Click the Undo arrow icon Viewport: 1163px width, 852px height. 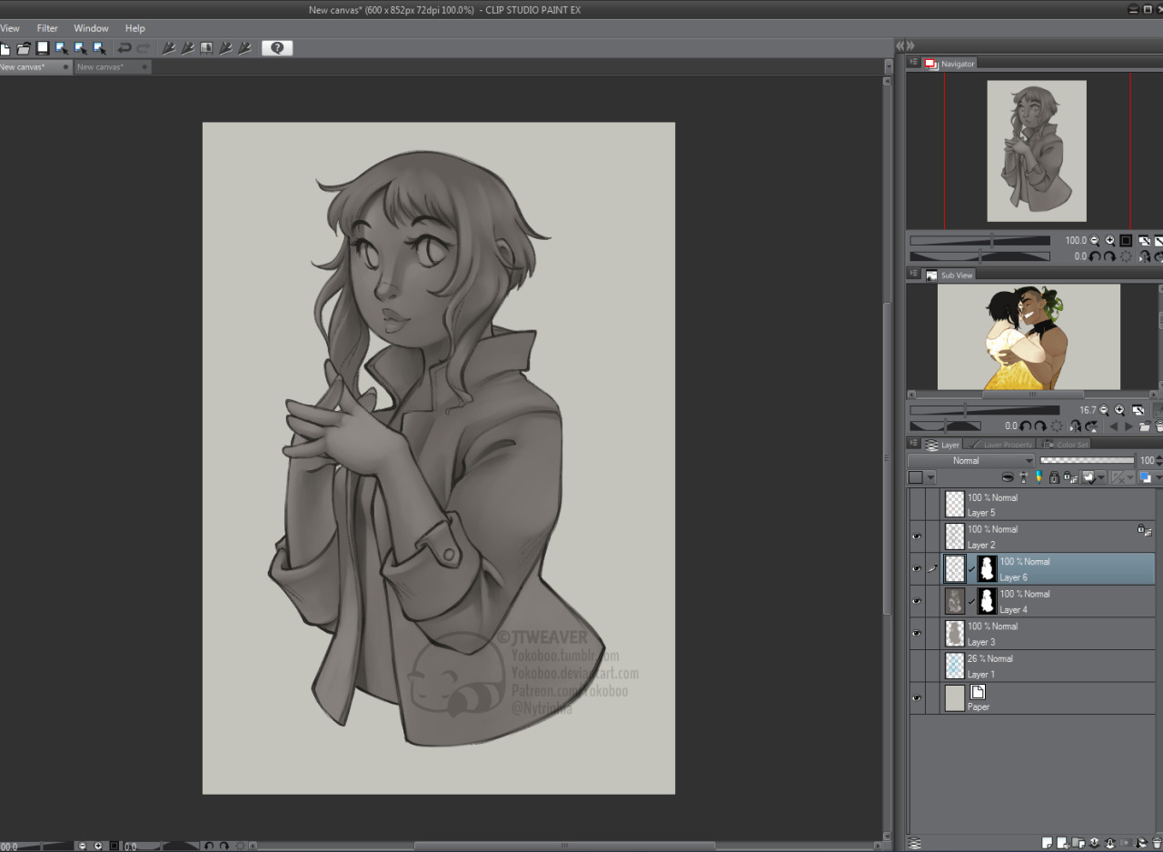point(124,48)
